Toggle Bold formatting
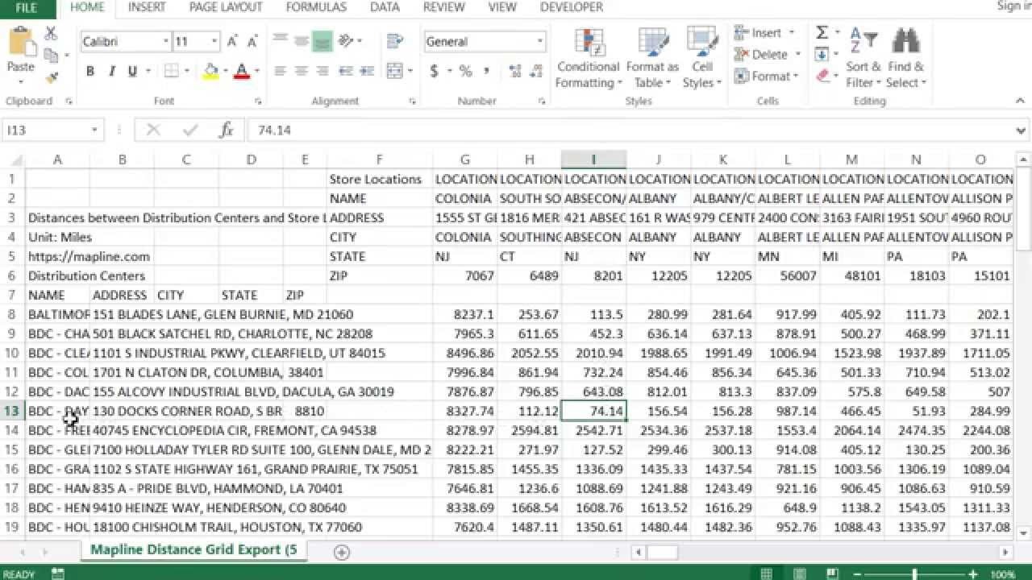This screenshot has width=1032, height=580. coord(90,71)
